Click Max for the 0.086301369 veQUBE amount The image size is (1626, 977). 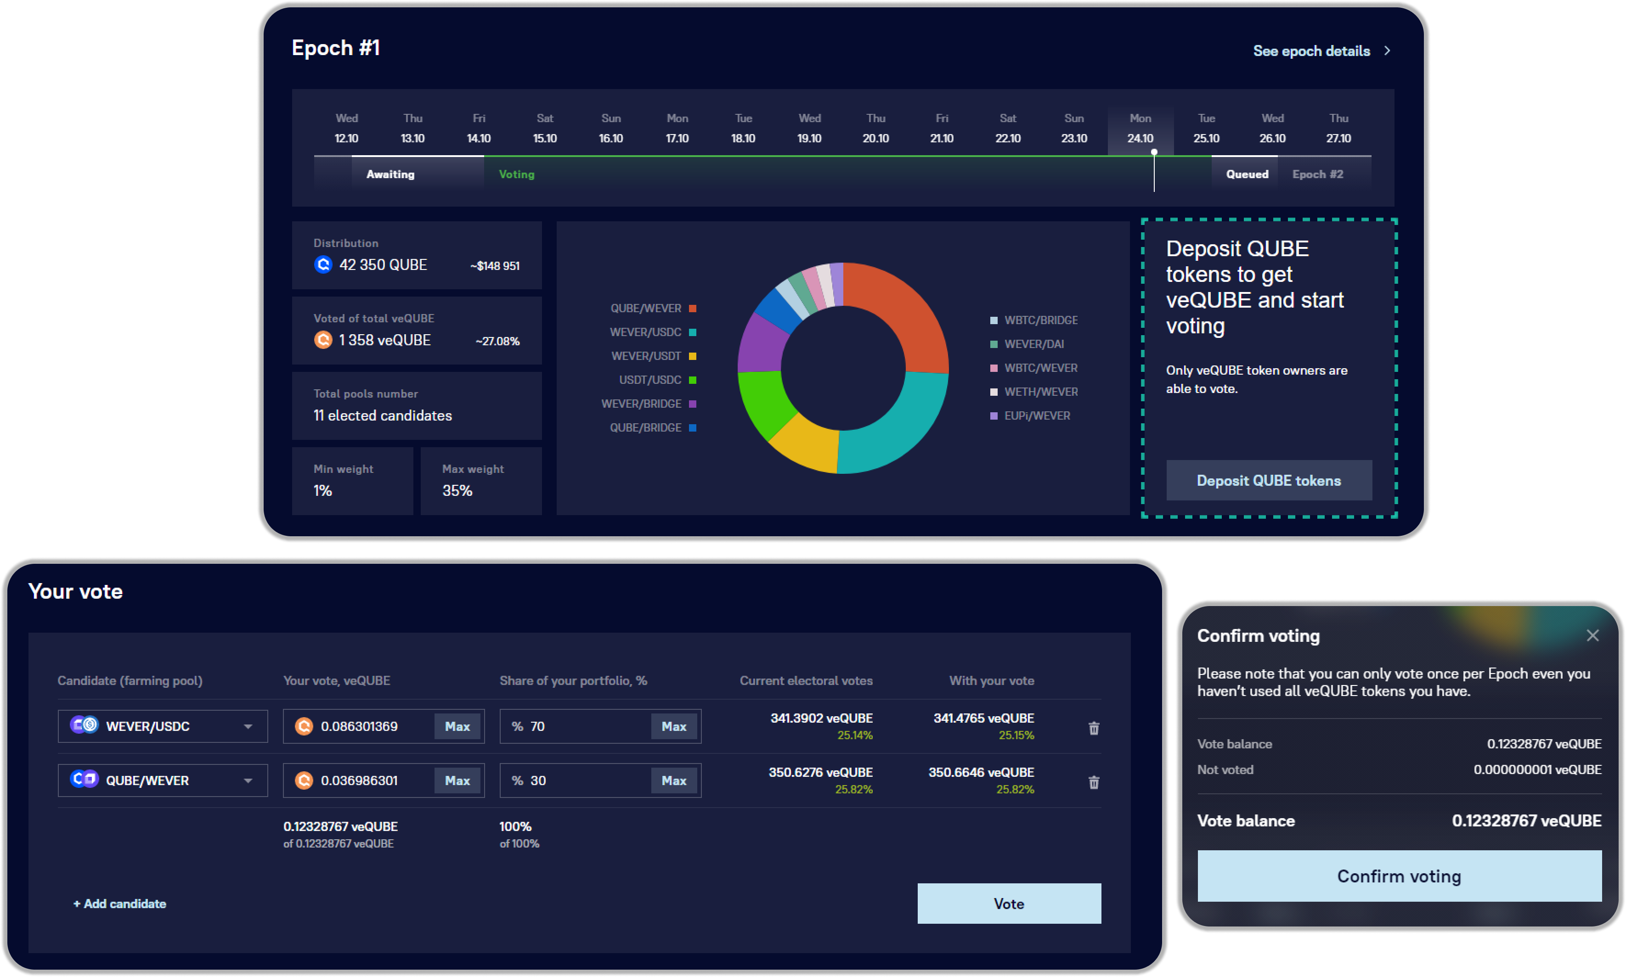tap(457, 726)
